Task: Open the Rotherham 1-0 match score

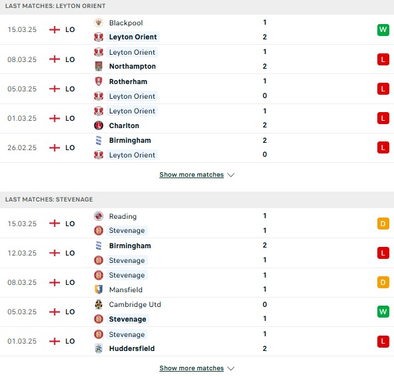Action: [265, 88]
